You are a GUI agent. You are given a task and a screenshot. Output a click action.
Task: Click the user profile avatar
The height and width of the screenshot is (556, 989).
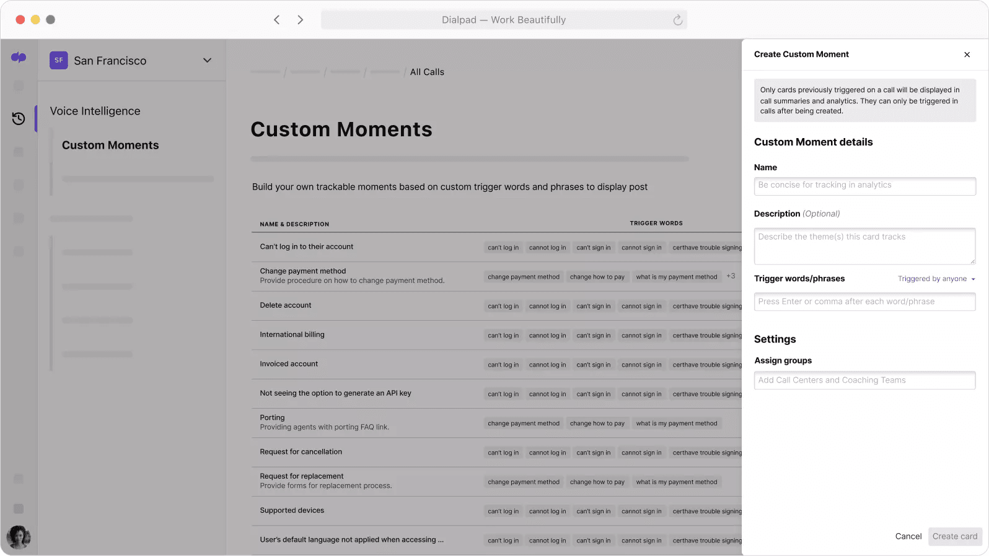tap(19, 537)
